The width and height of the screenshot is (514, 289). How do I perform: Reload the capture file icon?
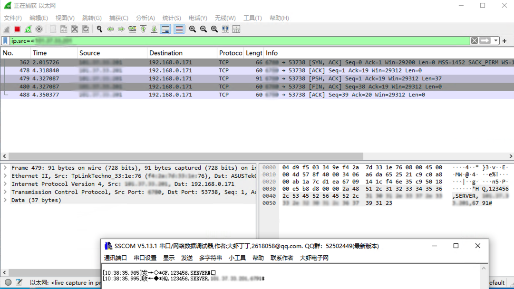(86, 29)
